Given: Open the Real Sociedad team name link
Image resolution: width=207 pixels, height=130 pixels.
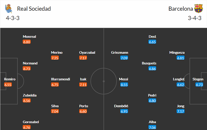Looking at the screenshot, I should (34, 9).
